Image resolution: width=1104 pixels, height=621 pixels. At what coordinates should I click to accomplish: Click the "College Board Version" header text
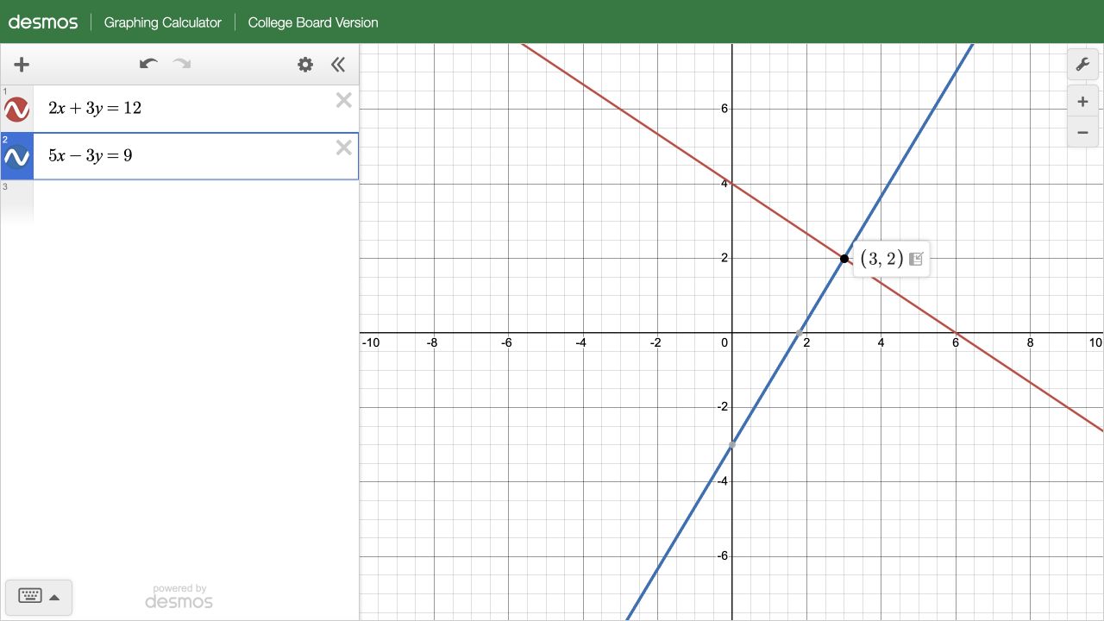tap(313, 22)
